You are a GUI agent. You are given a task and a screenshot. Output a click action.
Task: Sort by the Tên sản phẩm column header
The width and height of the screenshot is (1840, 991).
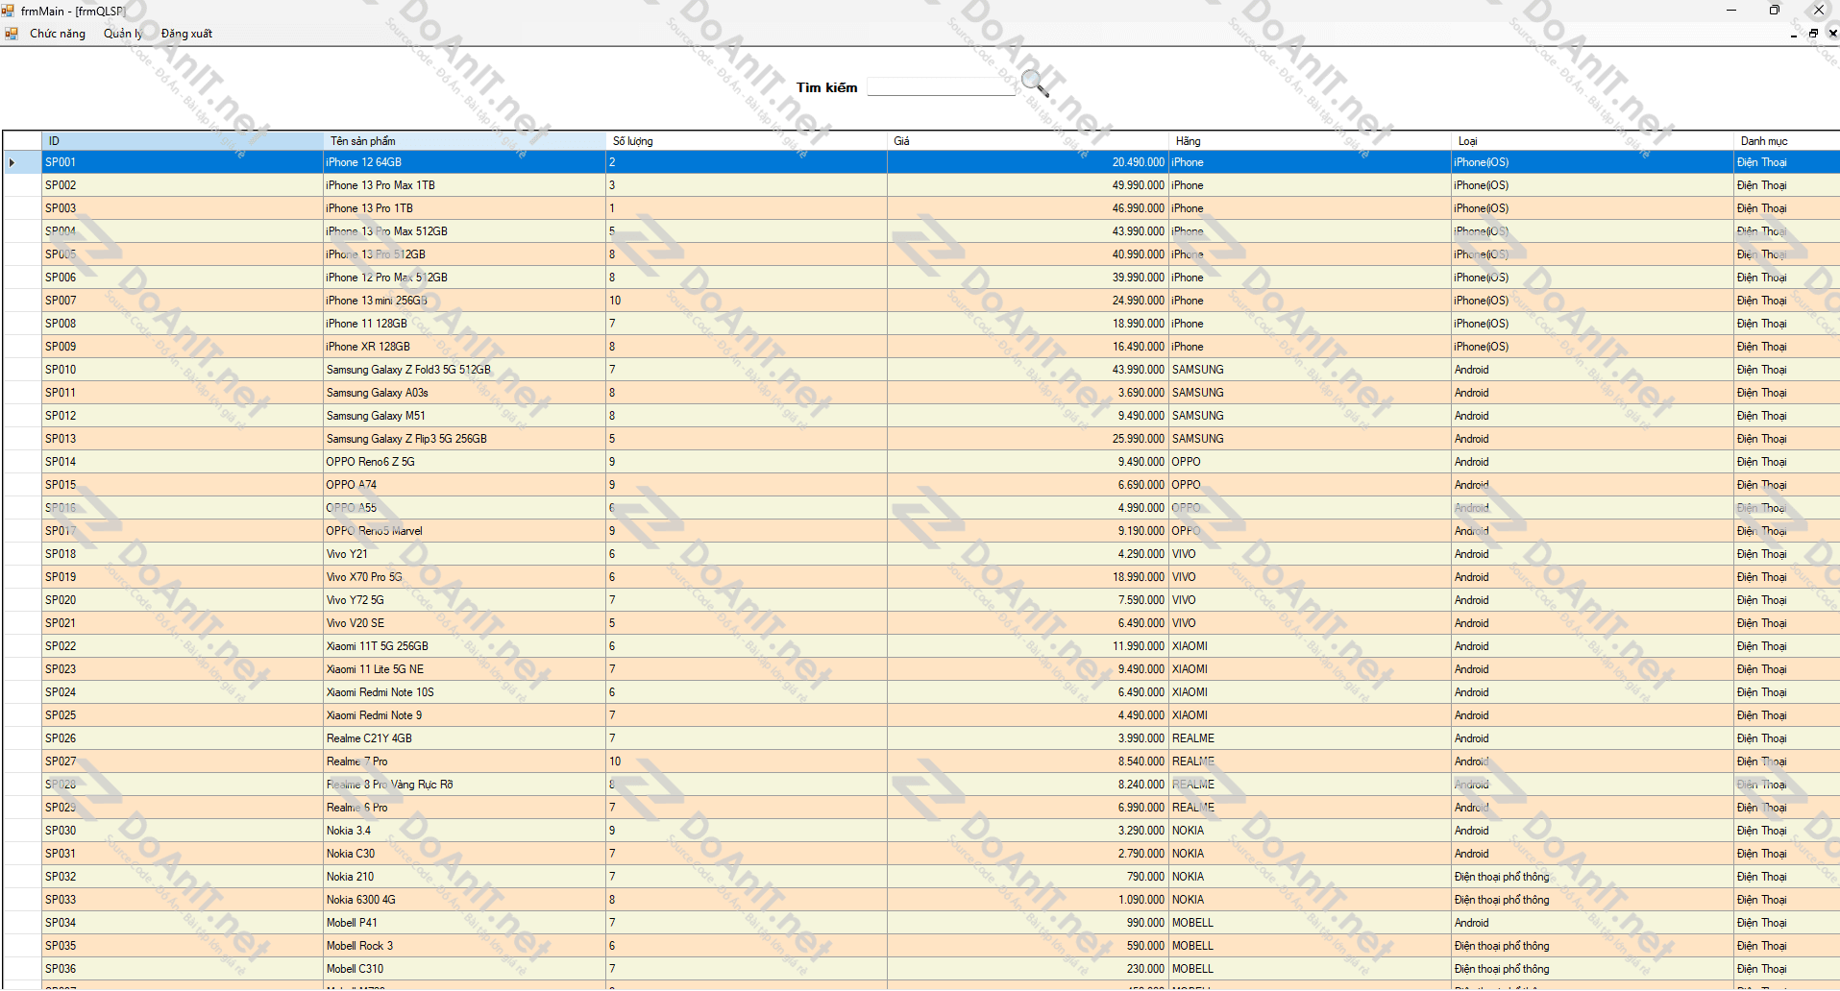(x=465, y=141)
